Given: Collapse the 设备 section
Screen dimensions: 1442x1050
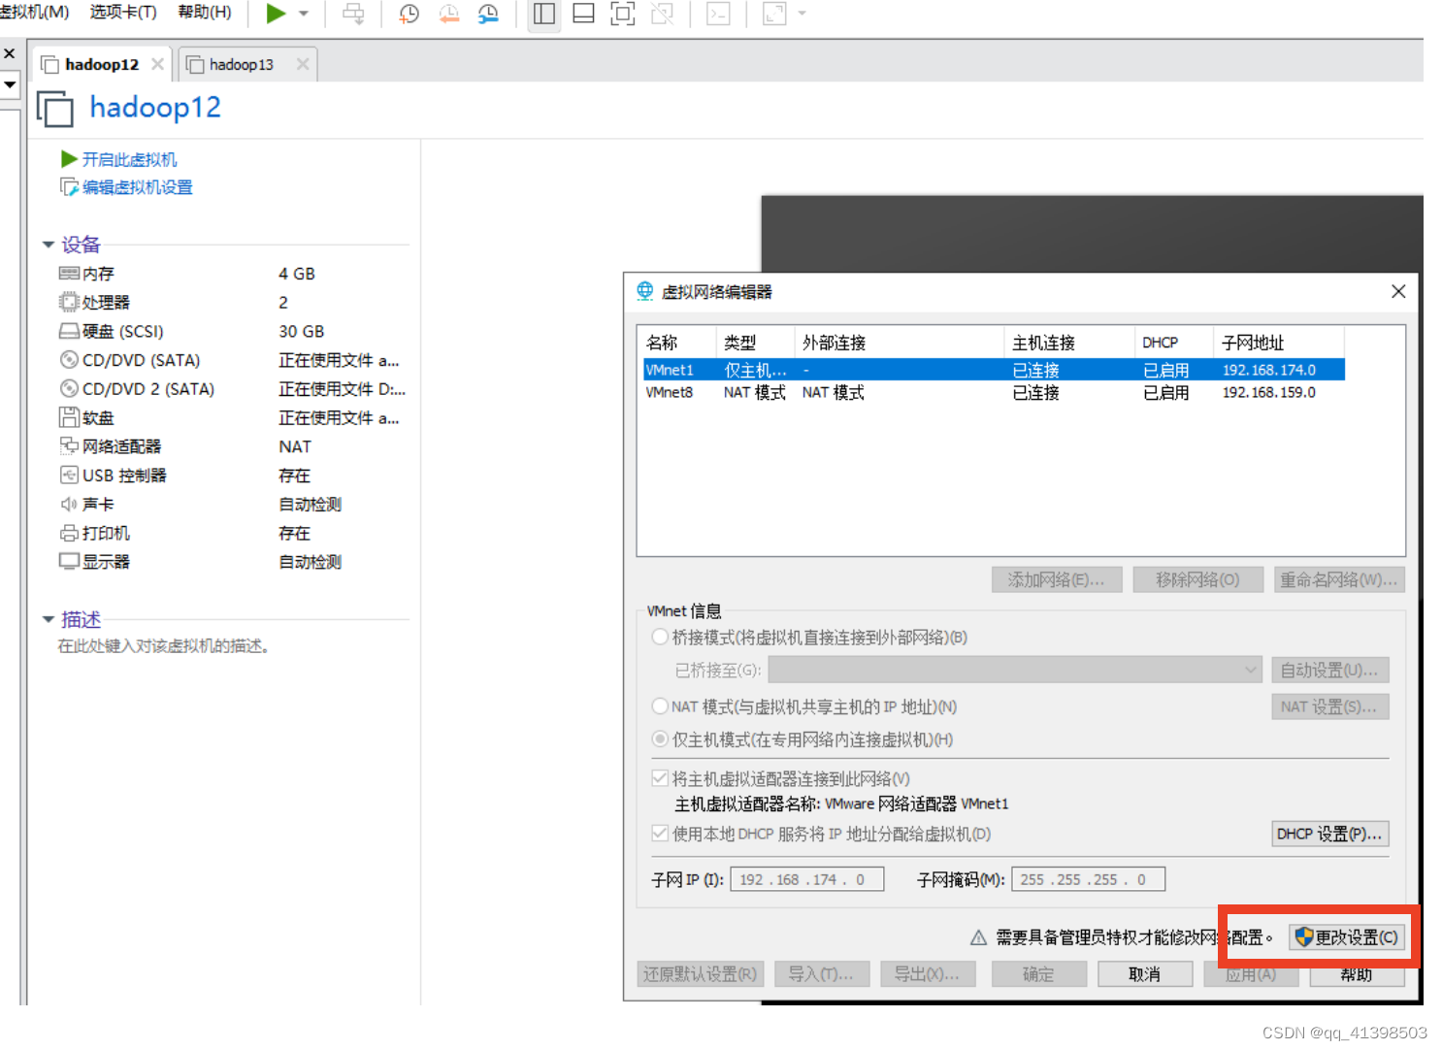Looking at the screenshot, I should 49,245.
